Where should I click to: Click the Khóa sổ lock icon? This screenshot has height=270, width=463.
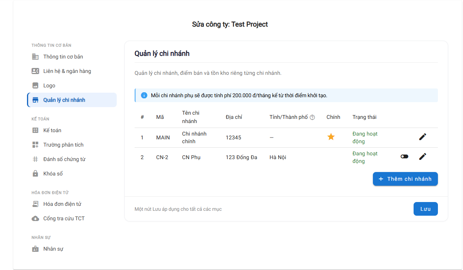35,174
